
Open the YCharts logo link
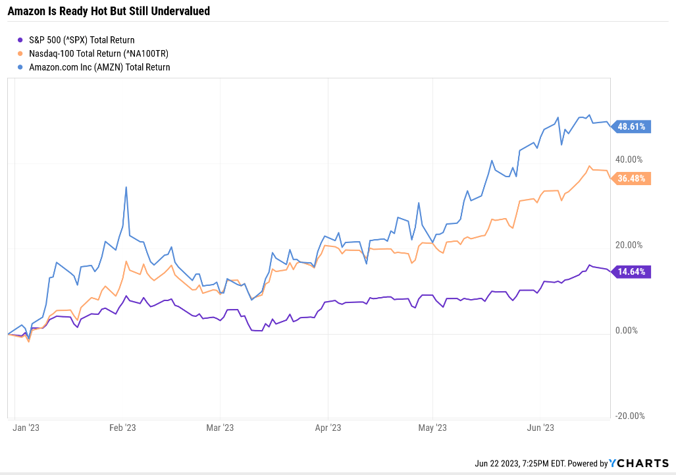coord(638,462)
